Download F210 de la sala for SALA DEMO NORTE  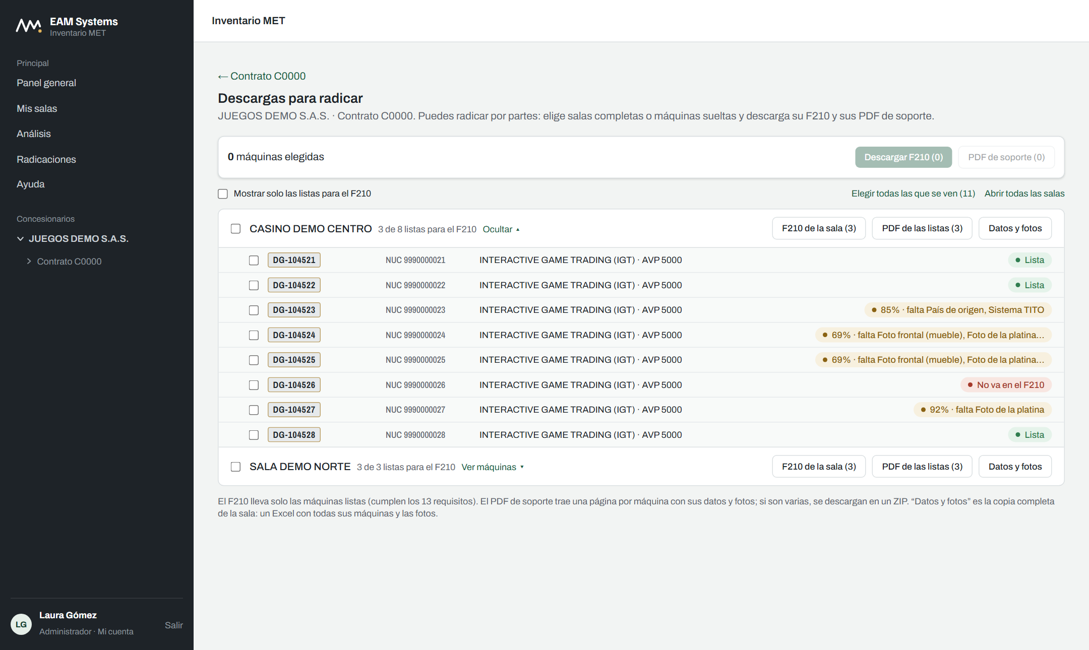819,467
